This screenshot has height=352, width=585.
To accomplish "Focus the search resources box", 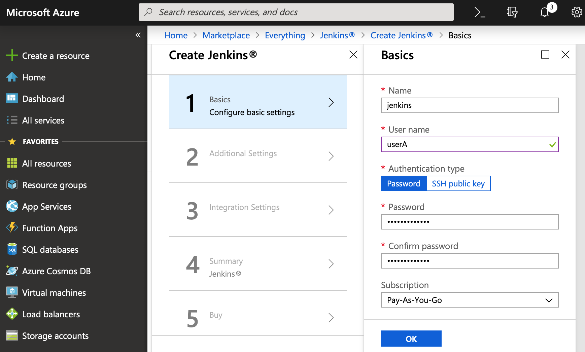I will coord(296,12).
